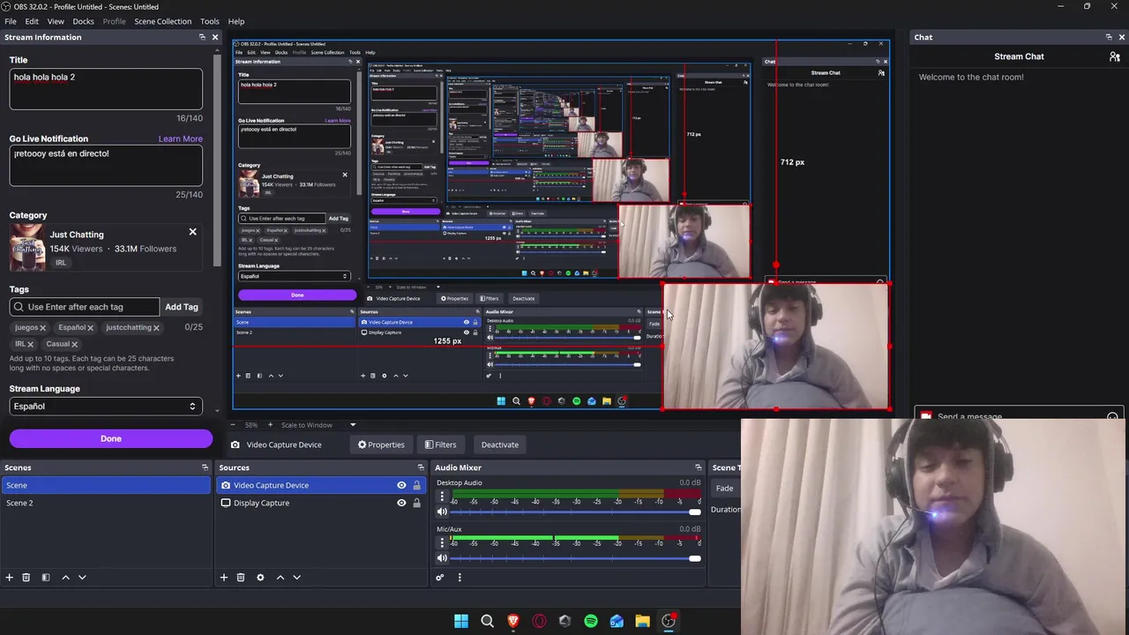Open the Learn More link
Screen dimensions: 1129x635
(x=181, y=138)
